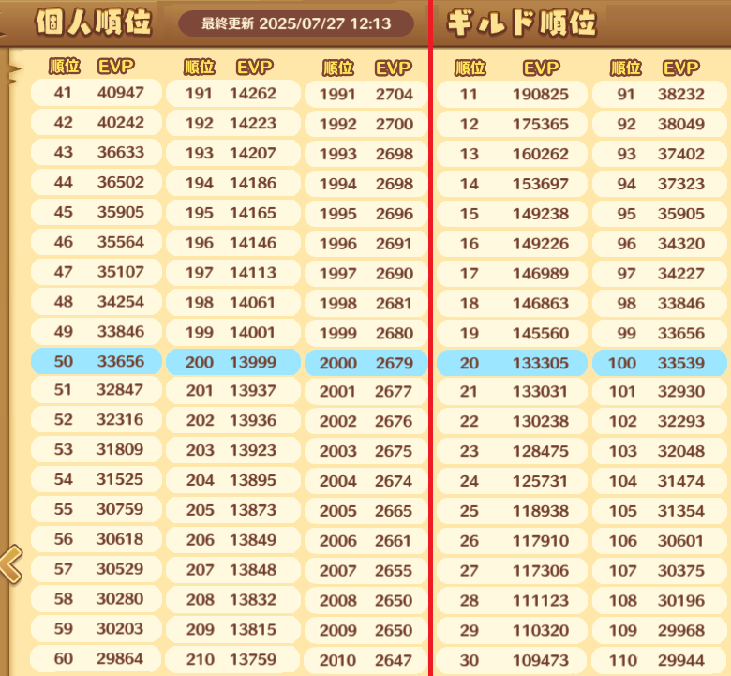The image size is (731, 676).
Task: Click rank 1991 row with EVP 2704
Action: tap(365, 95)
